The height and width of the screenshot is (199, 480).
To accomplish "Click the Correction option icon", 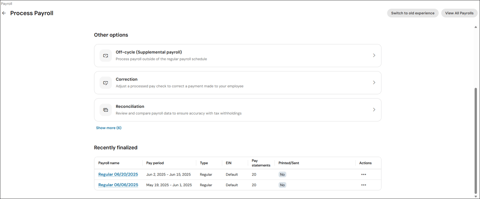I will click(105, 83).
